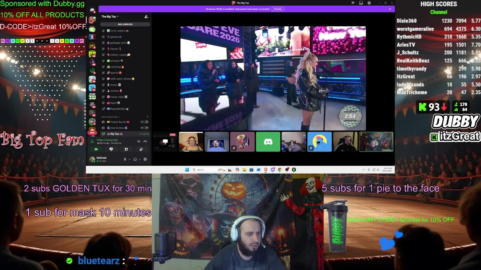Disable streamer mode in purple banner

278,9
